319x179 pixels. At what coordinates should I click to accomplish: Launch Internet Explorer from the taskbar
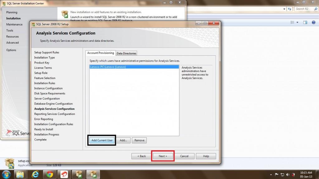(35, 175)
